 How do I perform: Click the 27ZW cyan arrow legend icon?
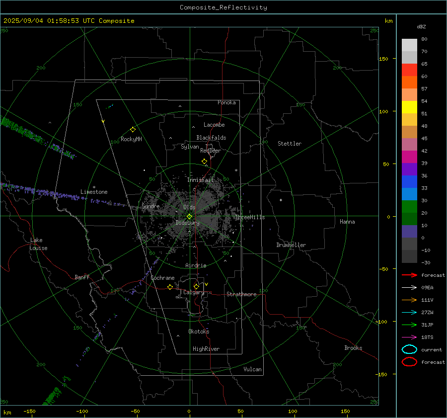pos(409,313)
